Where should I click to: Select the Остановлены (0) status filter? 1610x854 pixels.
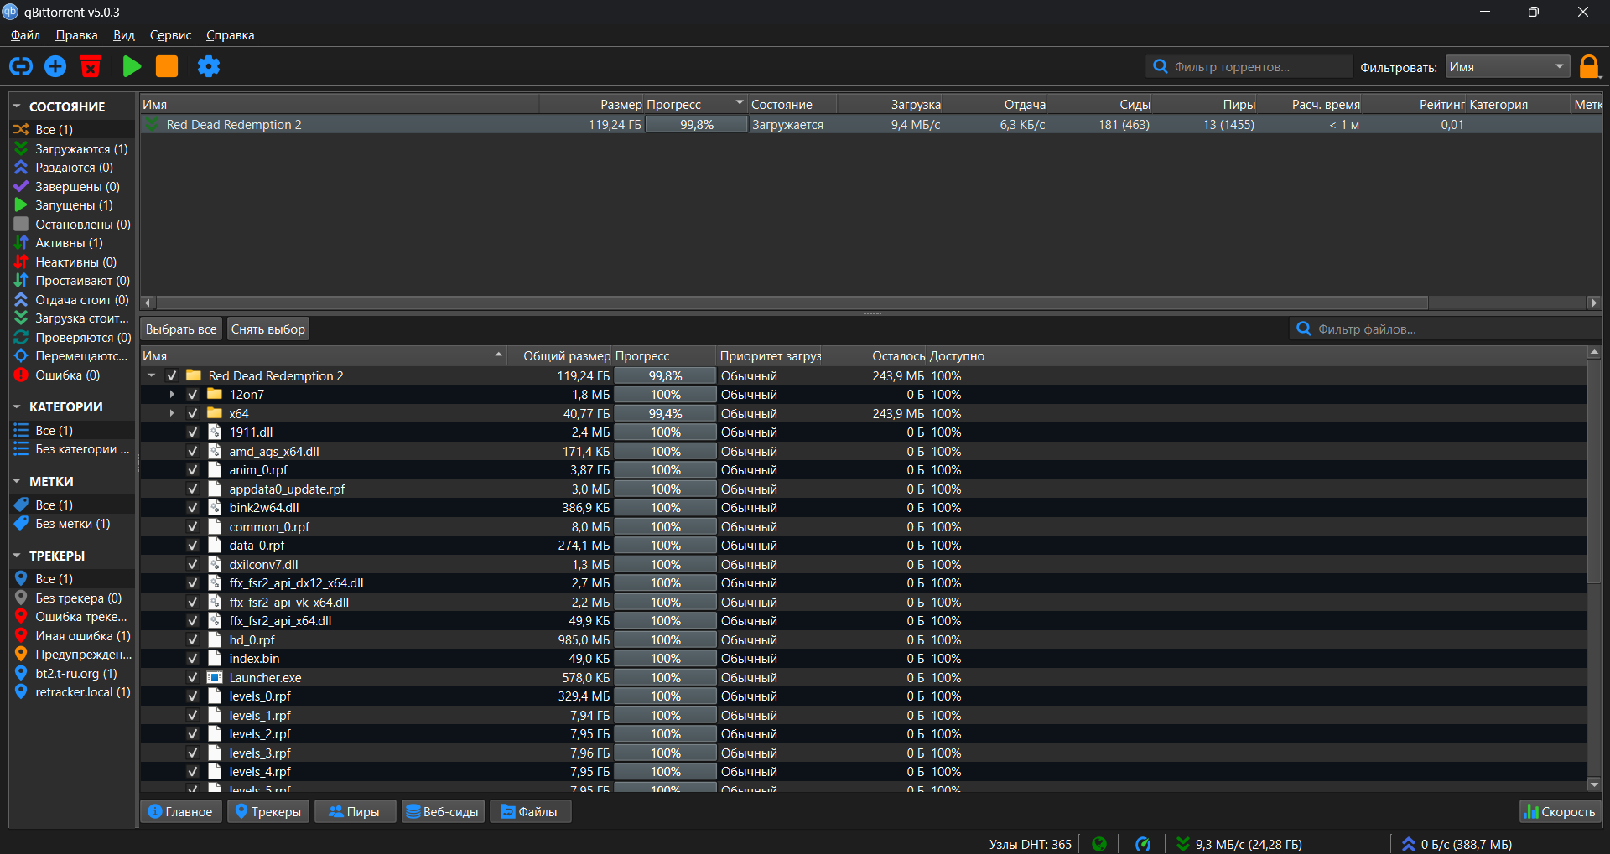71,224
